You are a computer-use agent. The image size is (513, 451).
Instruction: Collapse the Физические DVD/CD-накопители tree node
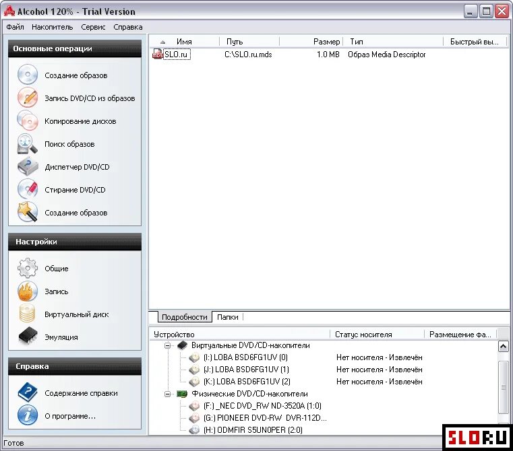(167, 394)
